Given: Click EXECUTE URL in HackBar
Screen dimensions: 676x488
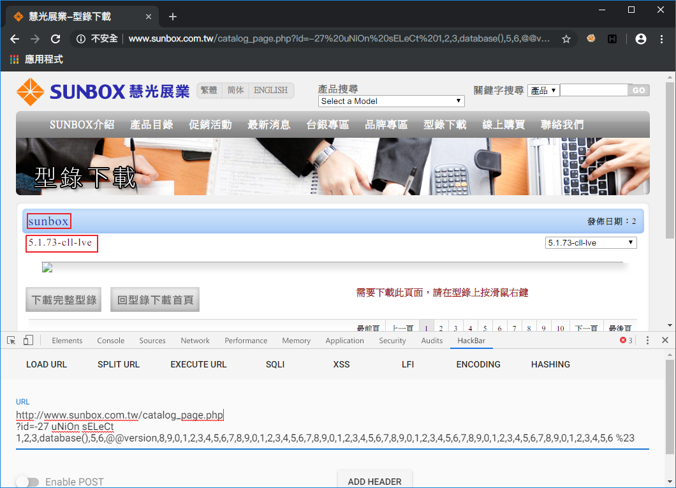Looking at the screenshot, I should pos(198,365).
